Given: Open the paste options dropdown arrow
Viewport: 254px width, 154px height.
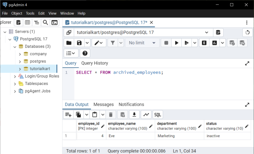Looking at the screenshot, I should click(103, 115).
